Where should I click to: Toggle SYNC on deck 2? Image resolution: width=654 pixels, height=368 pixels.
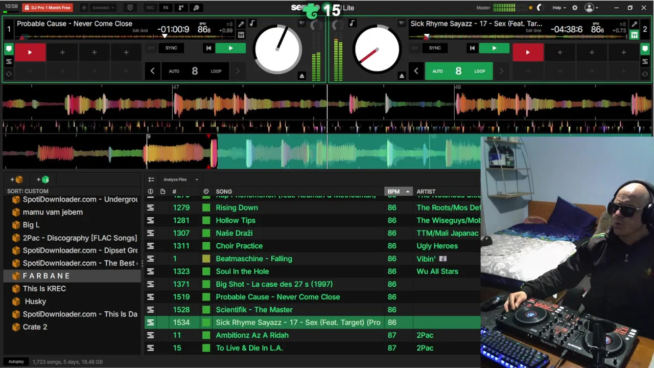pos(435,48)
